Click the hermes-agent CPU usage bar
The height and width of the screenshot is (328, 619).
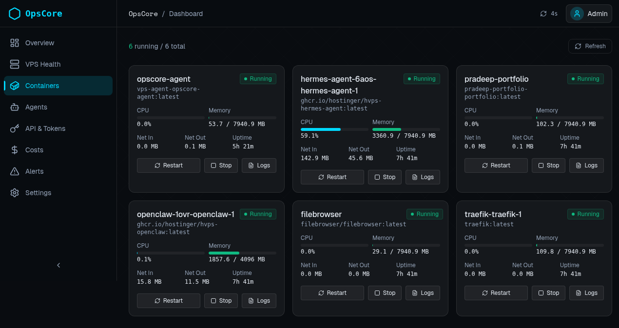point(334,129)
